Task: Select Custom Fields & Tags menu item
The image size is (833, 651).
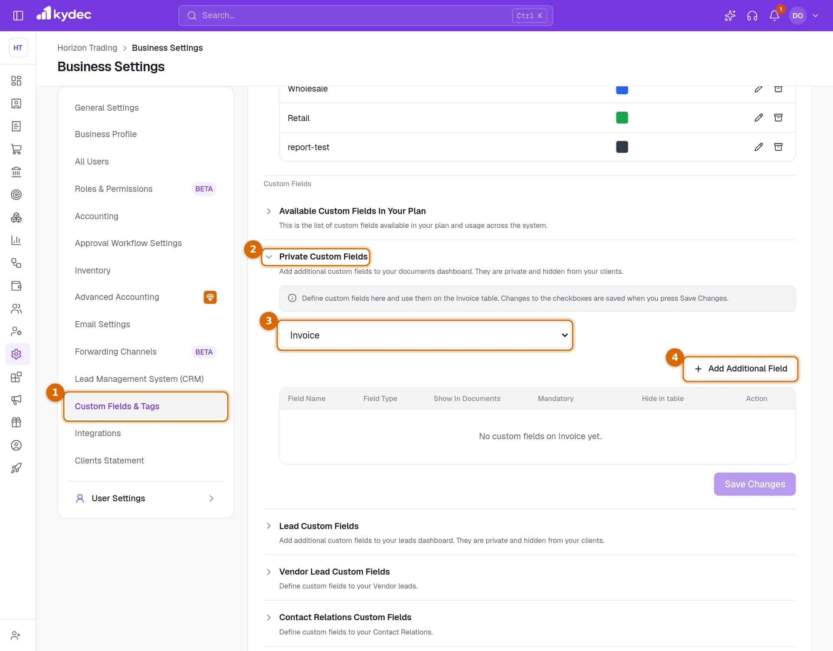Action: [x=145, y=406]
